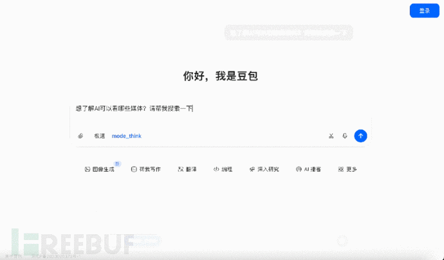Screen dimensions: 444x260
Task: Toggle the mode_think option
Action: point(126,136)
